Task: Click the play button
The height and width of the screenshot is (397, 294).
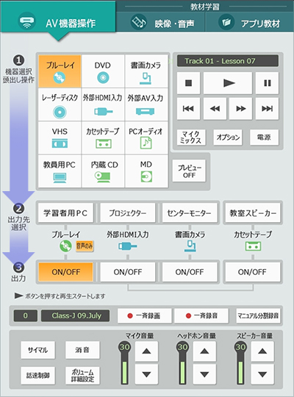Action: [x=228, y=83]
